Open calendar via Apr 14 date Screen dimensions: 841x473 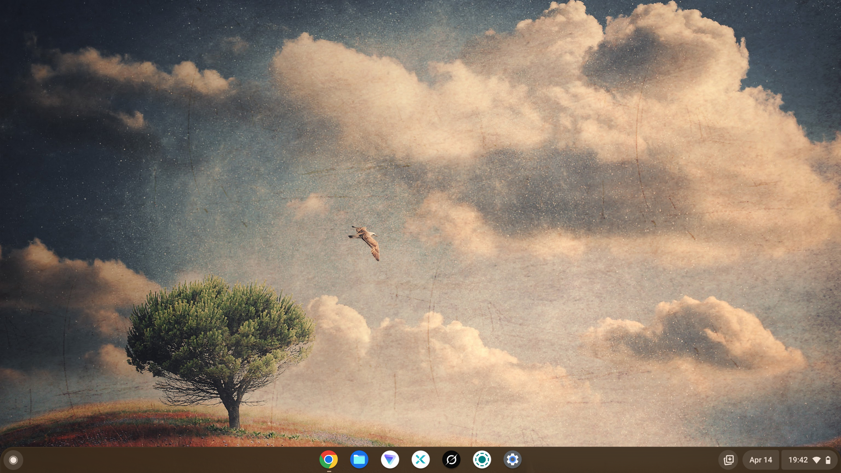tap(760, 460)
